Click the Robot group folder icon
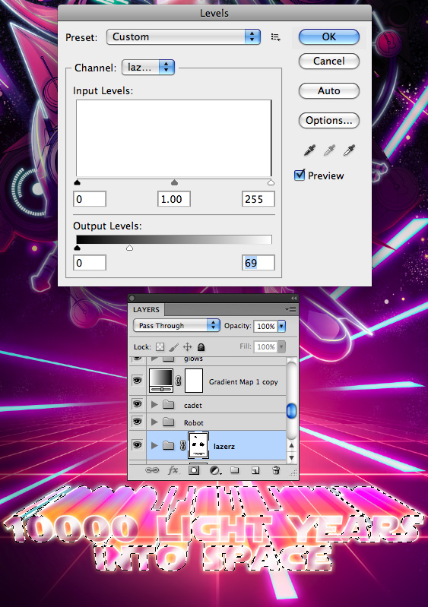428x607 pixels. click(x=169, y=422)
